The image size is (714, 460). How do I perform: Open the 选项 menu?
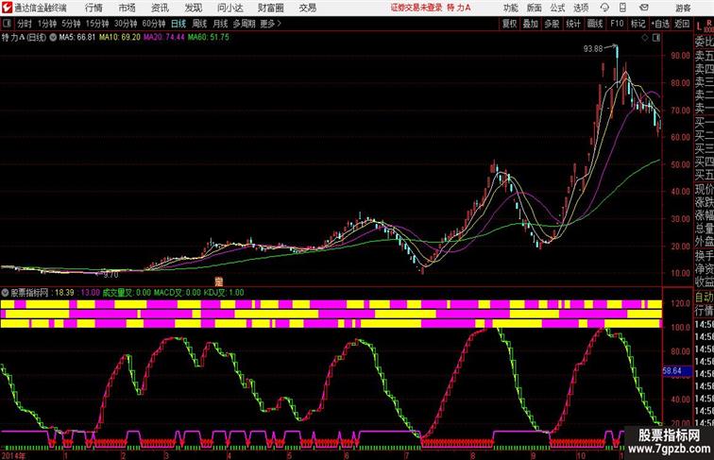pos(581,8)
